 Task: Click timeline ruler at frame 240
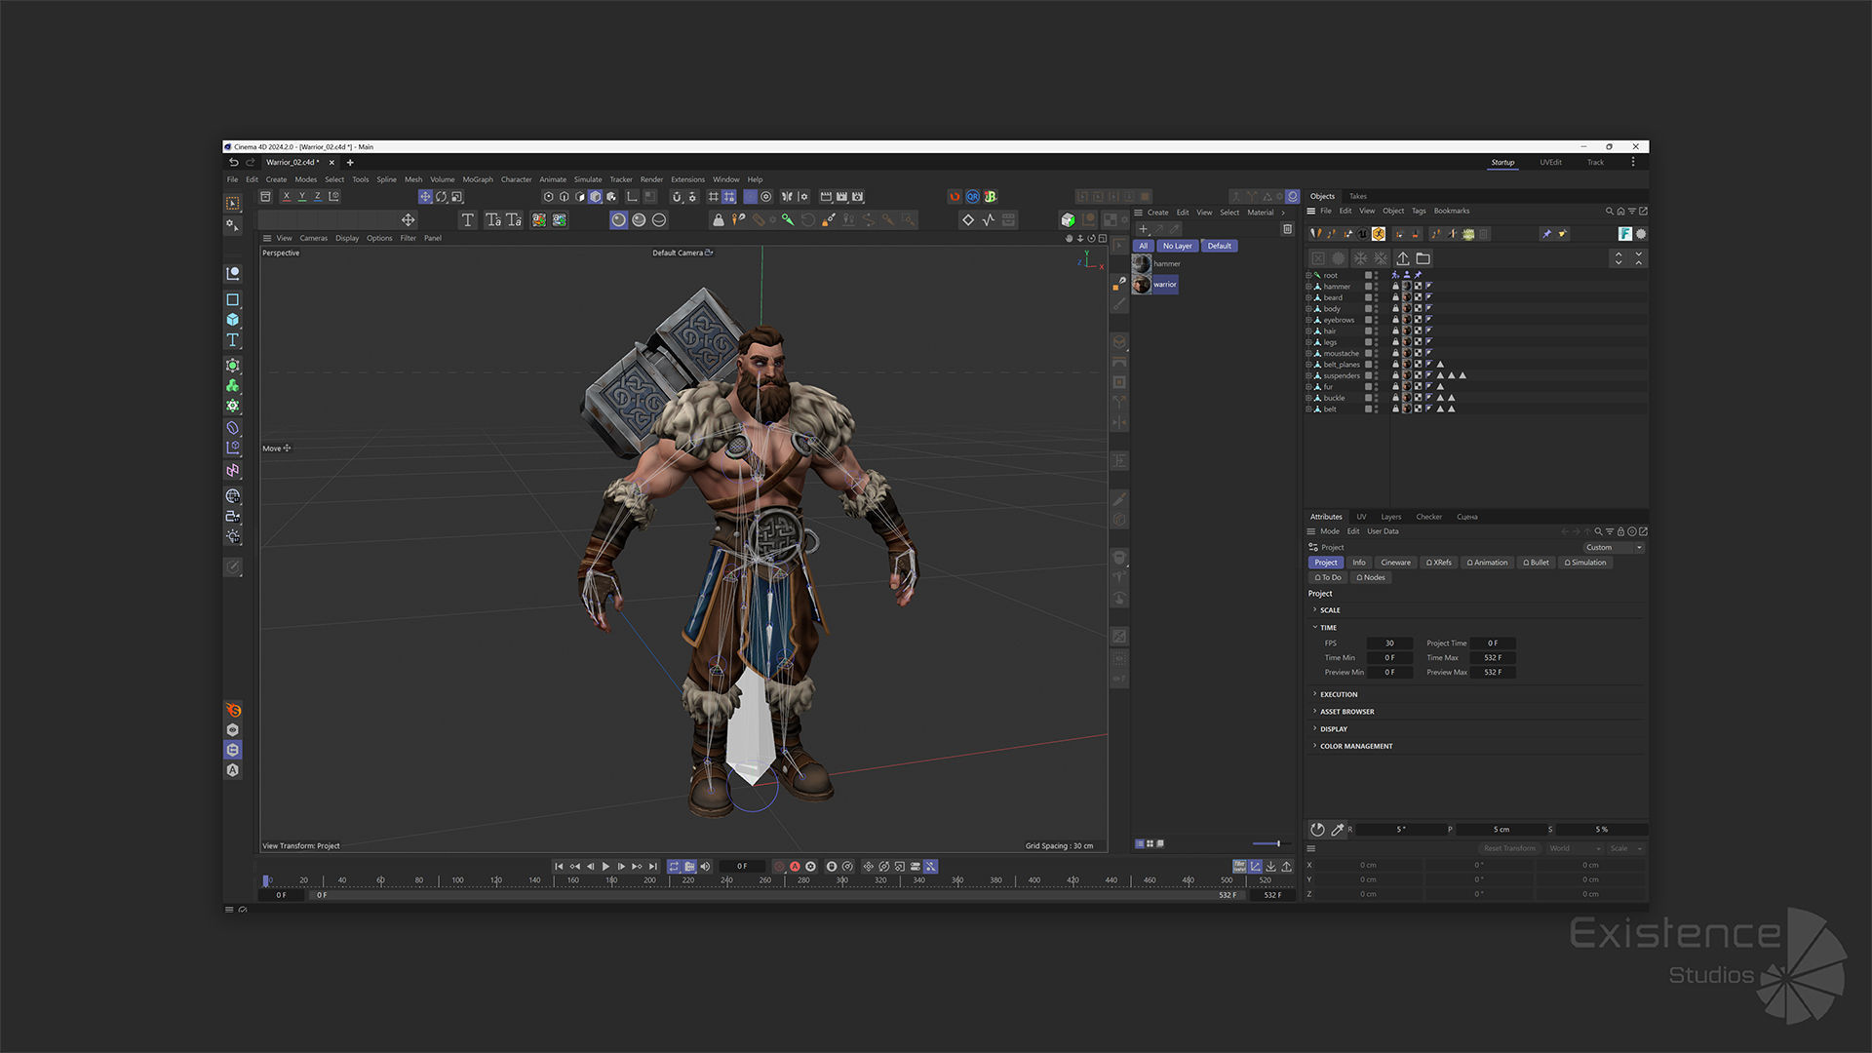point(726,880)
